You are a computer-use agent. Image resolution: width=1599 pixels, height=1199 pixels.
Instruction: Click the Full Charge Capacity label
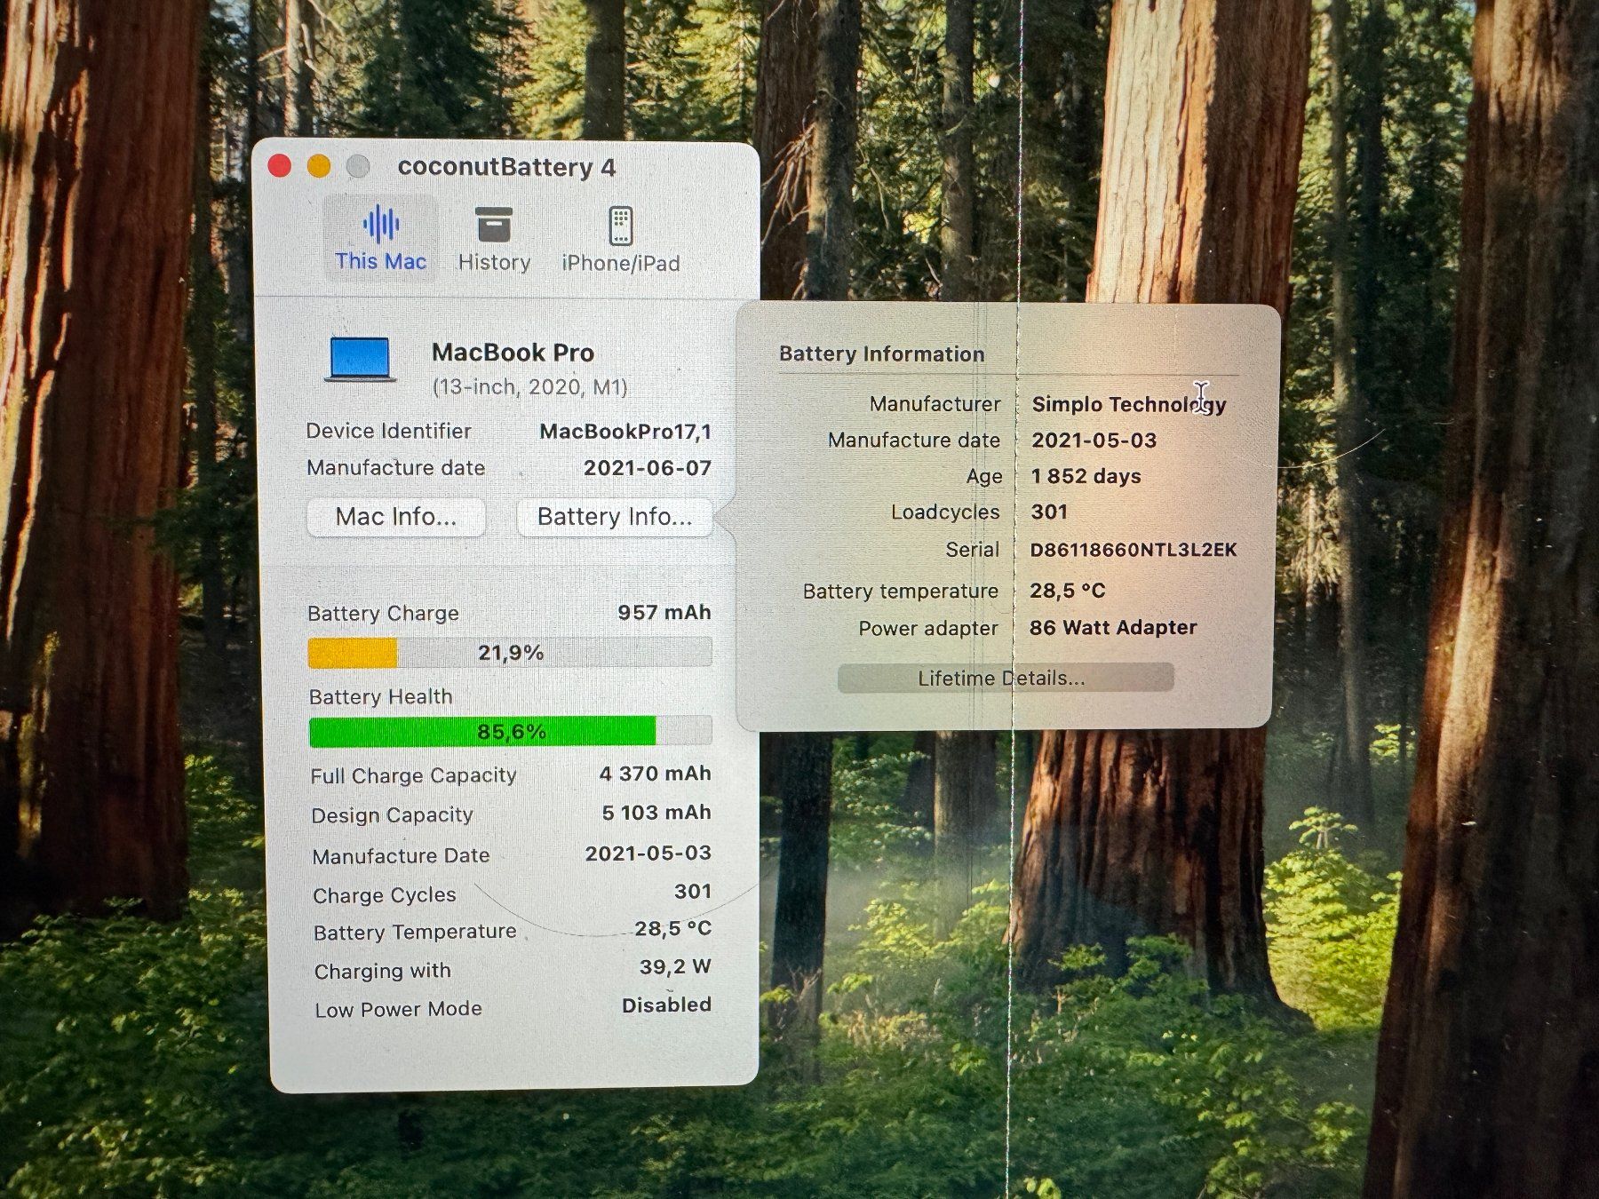(x=413, y=775)
